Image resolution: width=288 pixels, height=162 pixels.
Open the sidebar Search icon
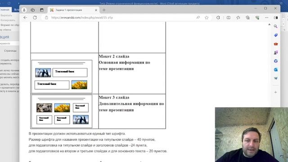tap(276, 27)
